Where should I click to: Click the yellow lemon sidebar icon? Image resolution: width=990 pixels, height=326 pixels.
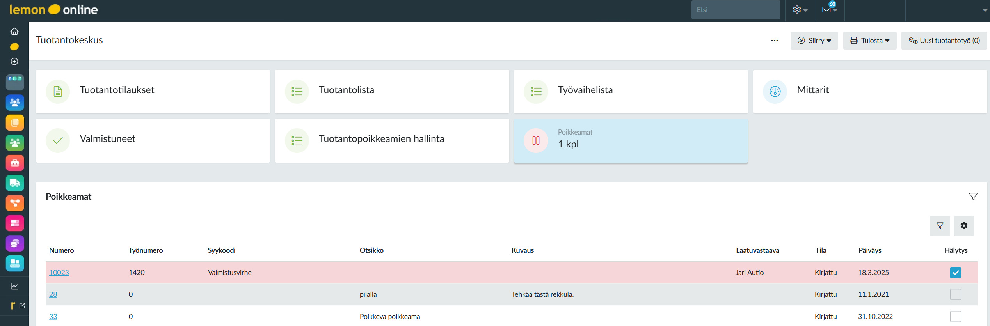click(14, 47)
